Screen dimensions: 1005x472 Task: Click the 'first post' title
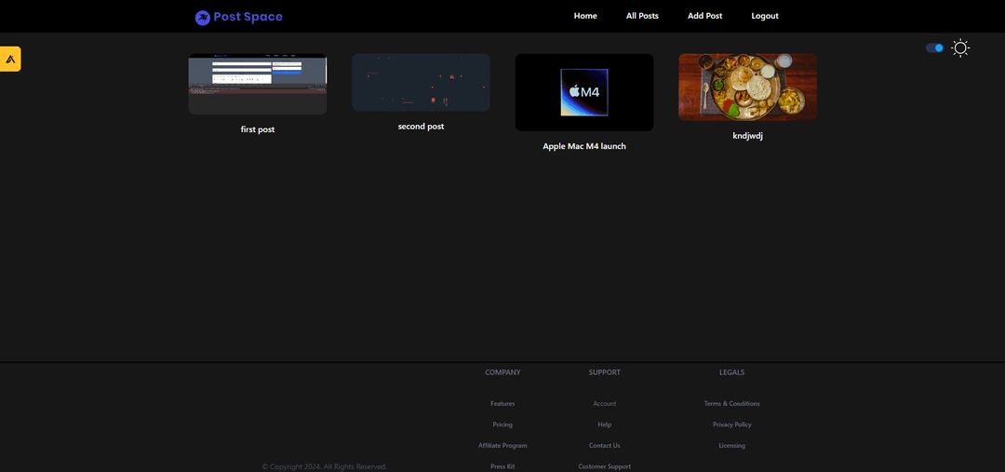258,129
